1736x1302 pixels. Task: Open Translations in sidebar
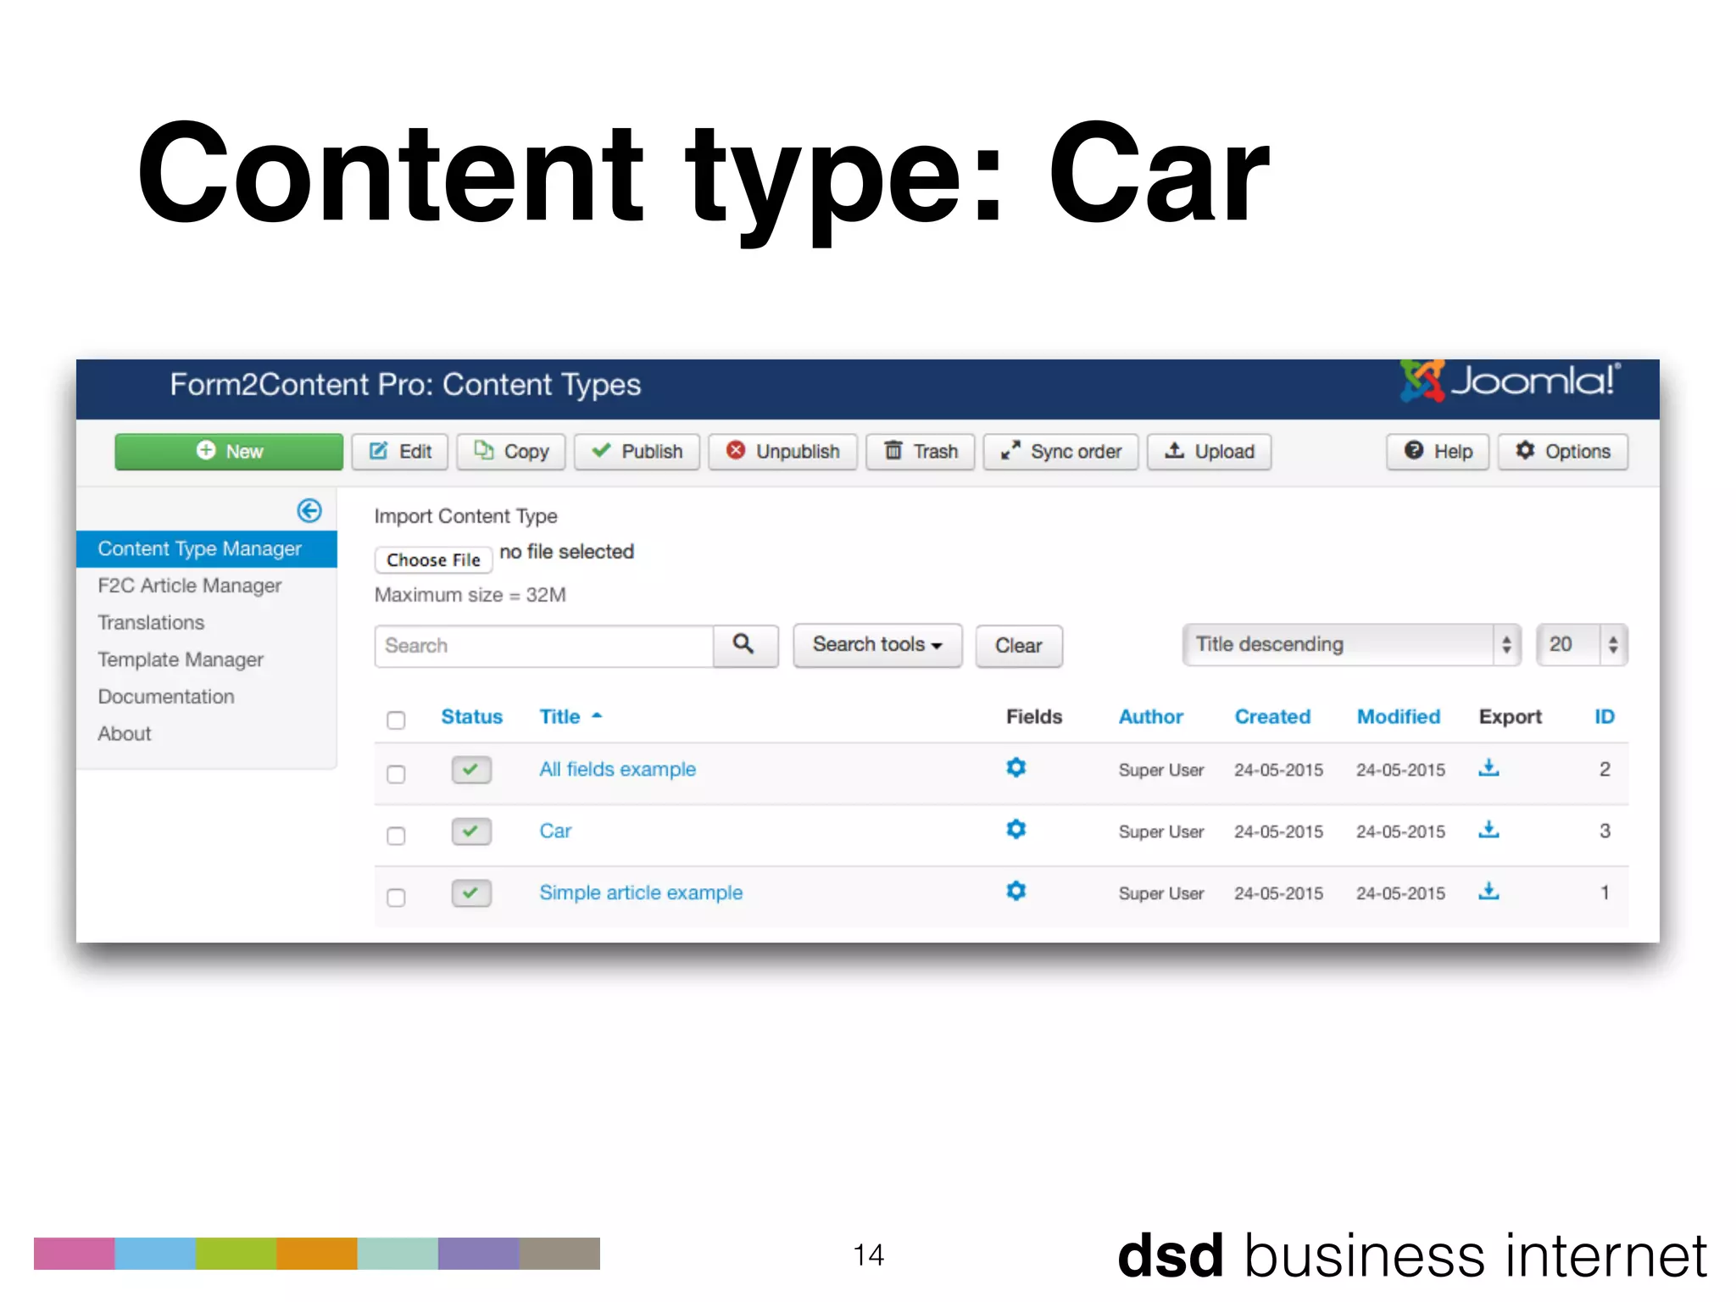(151, 623)
